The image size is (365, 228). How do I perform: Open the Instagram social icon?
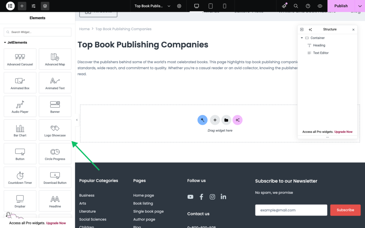(x=212, y=197)
